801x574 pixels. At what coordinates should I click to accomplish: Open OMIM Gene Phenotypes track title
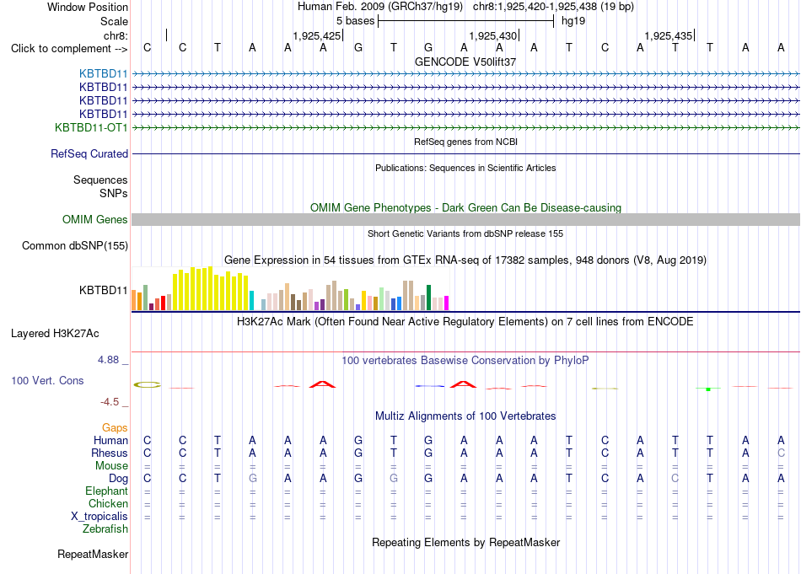click(x=465, y=208)
